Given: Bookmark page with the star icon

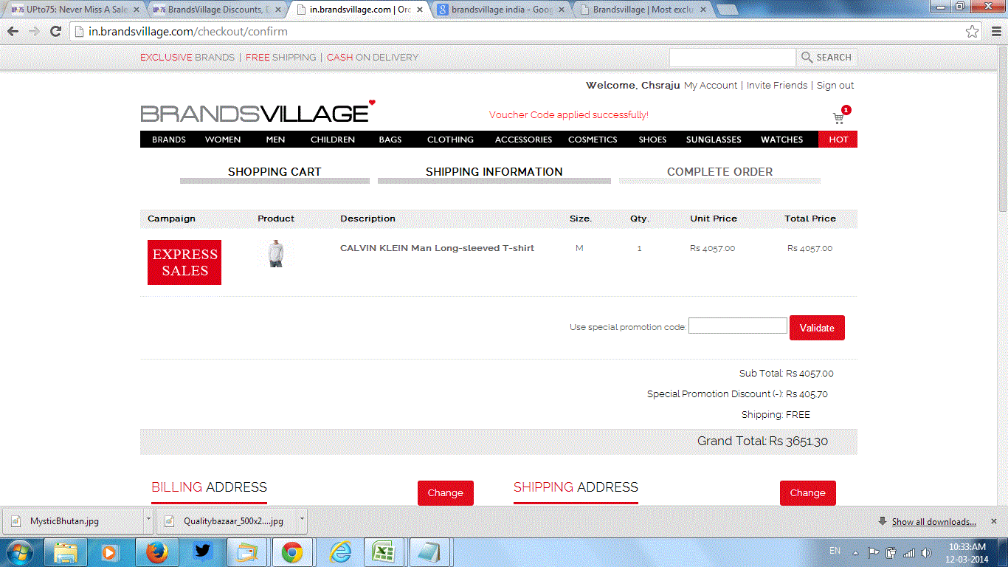Looking at the screenshot, I should coord(973,32).
